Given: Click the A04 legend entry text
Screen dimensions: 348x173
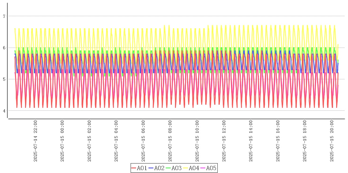Looking at the screenshot, I should point(194,168).
